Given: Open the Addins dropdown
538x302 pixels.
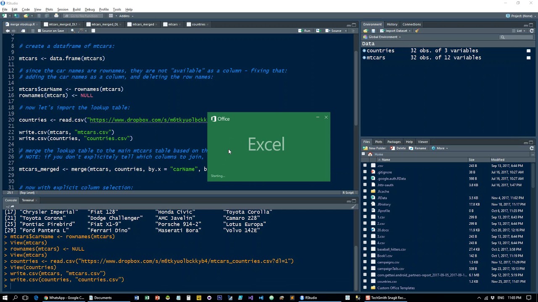Looking at the screenshot, I should [x=126, y=16].
